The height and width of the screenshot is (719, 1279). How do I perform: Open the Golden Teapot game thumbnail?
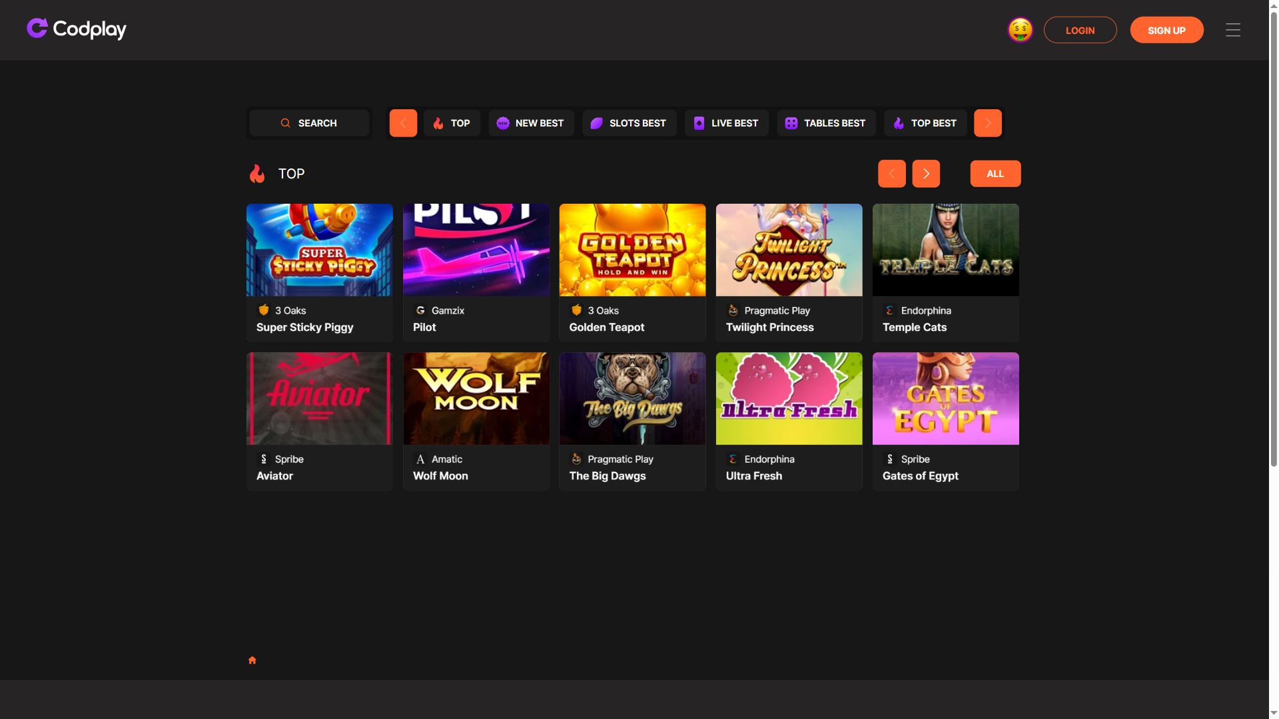click(x=632, y=250)
